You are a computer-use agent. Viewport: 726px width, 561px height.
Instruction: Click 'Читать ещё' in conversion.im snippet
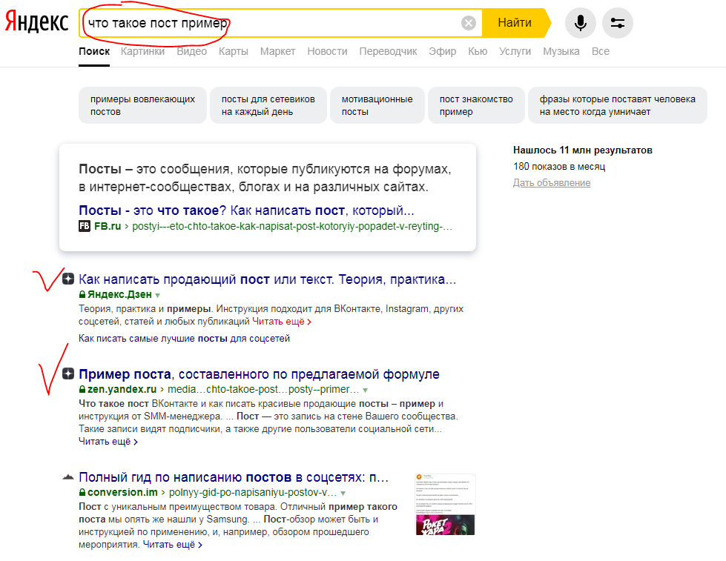[x=172, y=545]
